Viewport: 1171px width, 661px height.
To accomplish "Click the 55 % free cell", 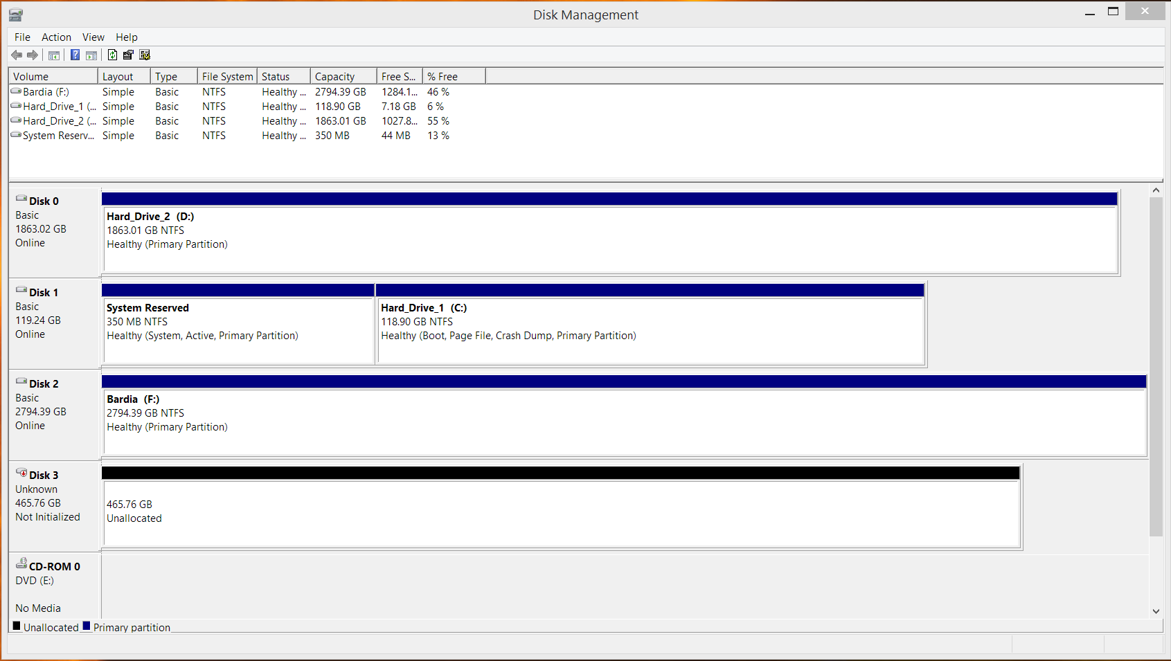I will tap(438, 120).
